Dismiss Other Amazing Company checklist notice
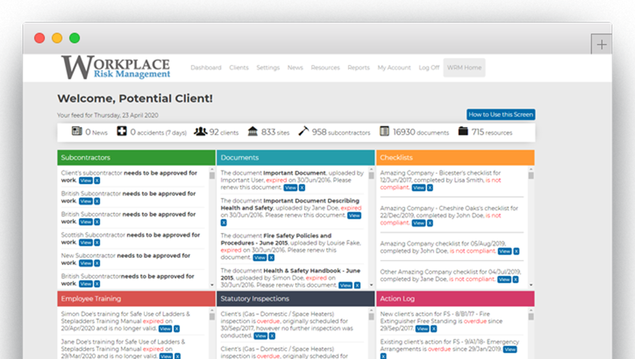 click(516, 280)
